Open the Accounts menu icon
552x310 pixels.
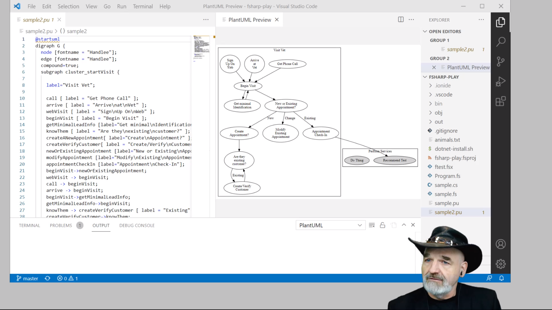(500, 244)
